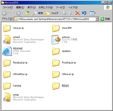Image resolution: width=113 pixels, height=111 pixels.
Task: Go up one folder level icon
Action: tap(27, 13)
